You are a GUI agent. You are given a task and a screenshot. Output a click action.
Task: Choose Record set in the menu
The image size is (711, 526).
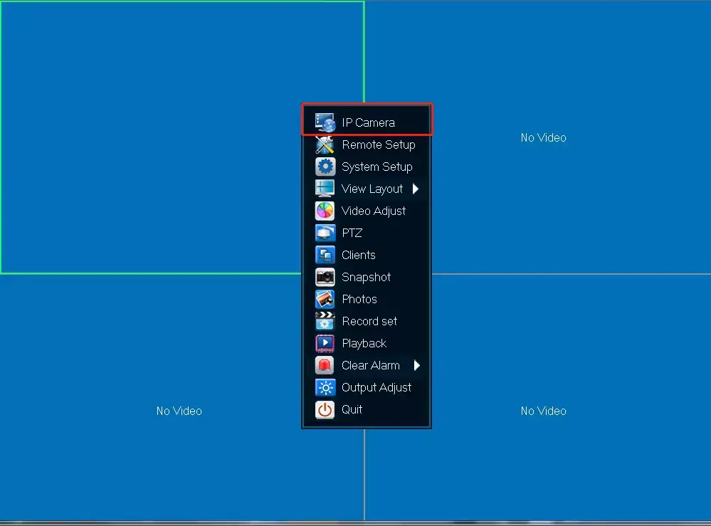click(x=367, y=321)
